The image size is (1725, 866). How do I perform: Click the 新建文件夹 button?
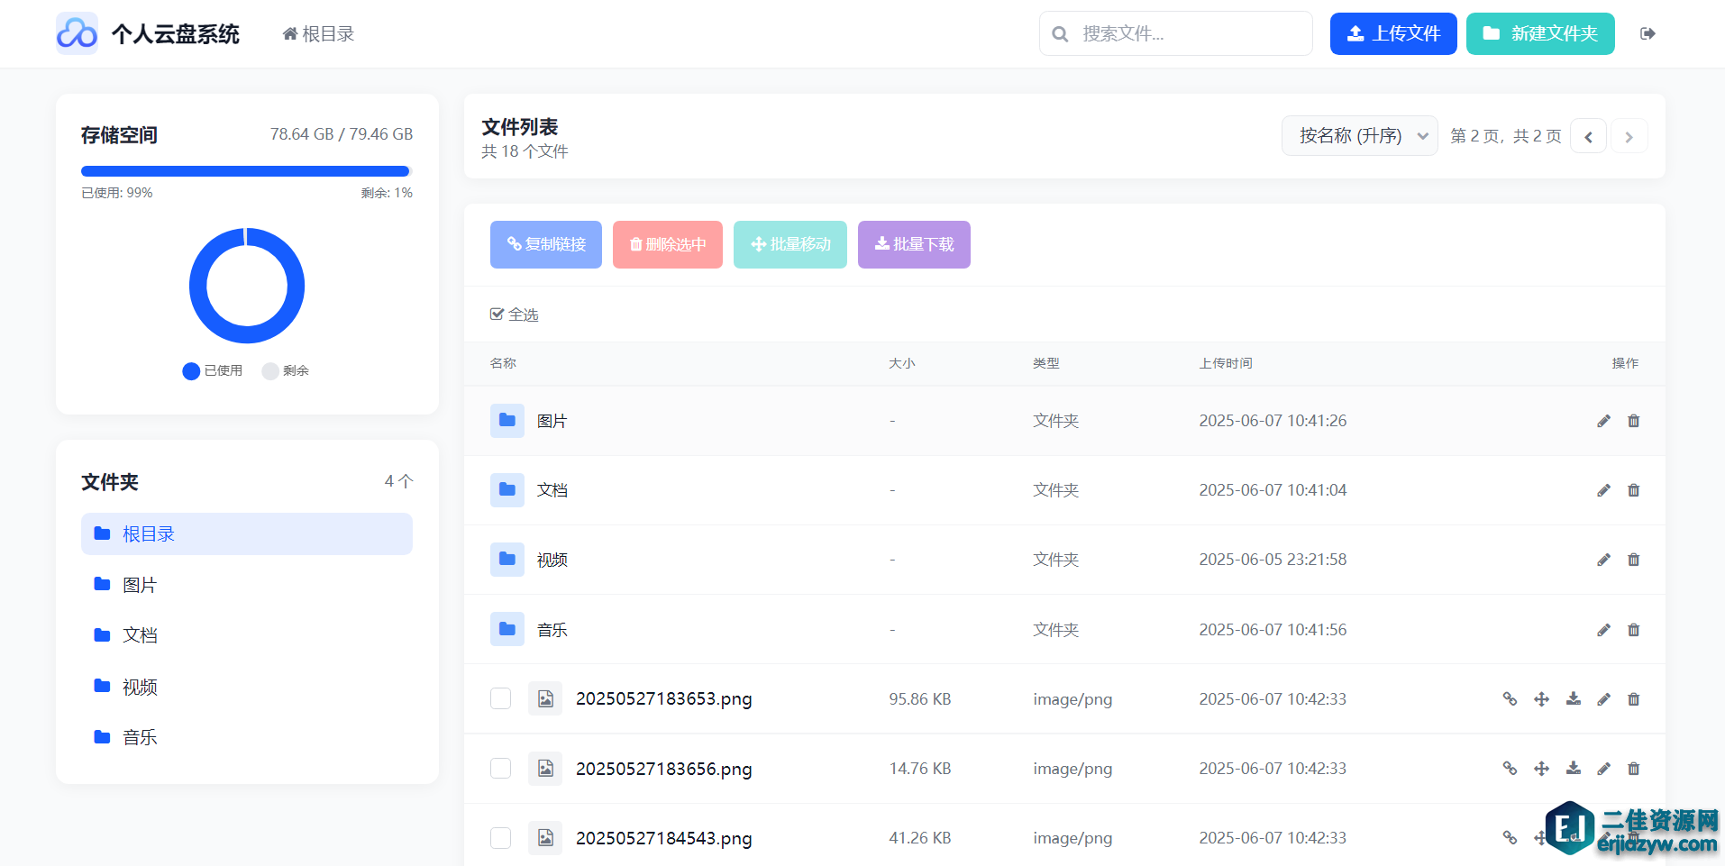coord(1539,34)
